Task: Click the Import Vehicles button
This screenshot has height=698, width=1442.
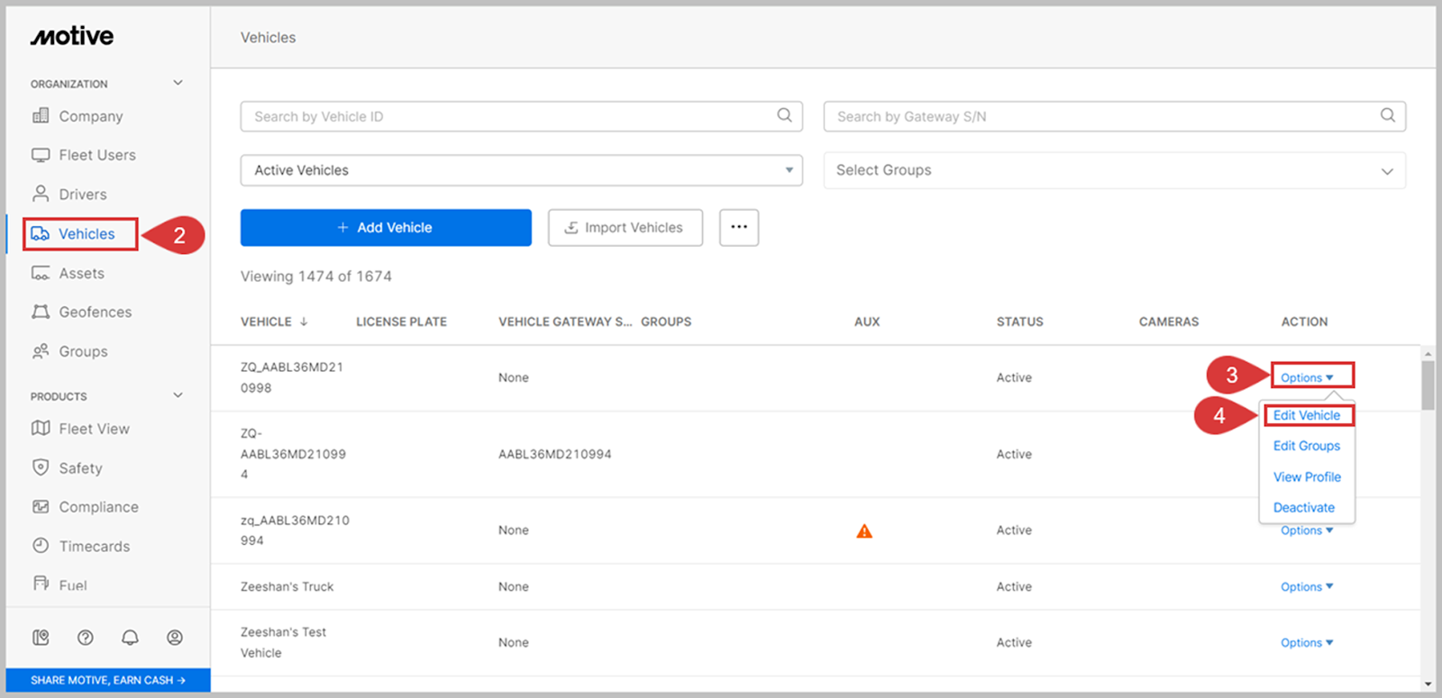Action: coord(625,227)
